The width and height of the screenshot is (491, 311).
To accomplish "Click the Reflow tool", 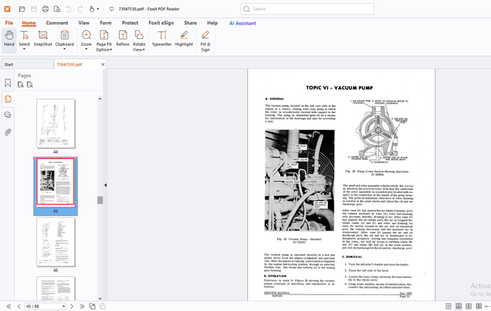I will coord(123,39).
